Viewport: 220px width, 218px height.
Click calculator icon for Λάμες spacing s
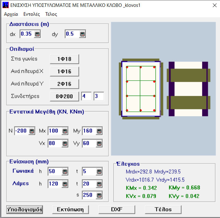[x=99, y=196]
